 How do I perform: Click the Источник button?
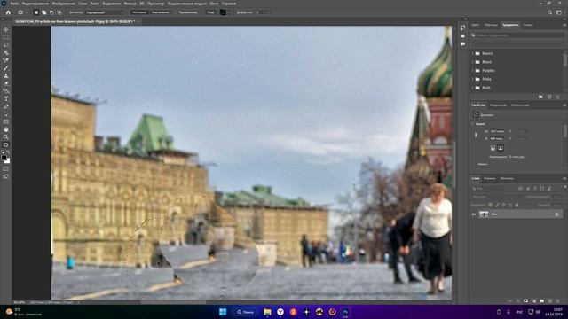pos(139,12)
